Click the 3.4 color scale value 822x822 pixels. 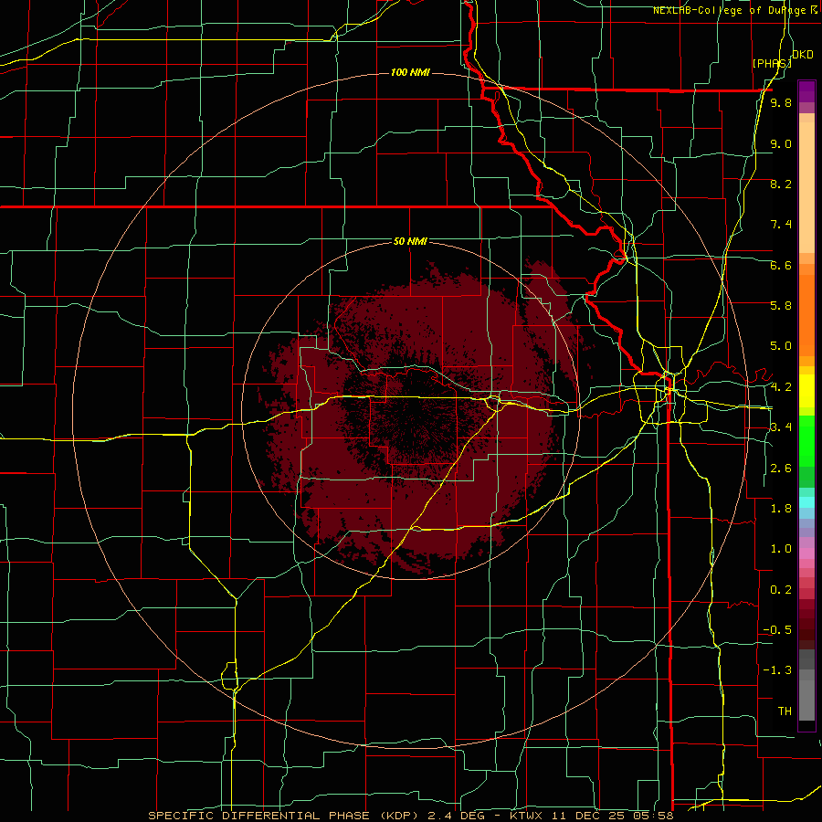click(781, 427)
